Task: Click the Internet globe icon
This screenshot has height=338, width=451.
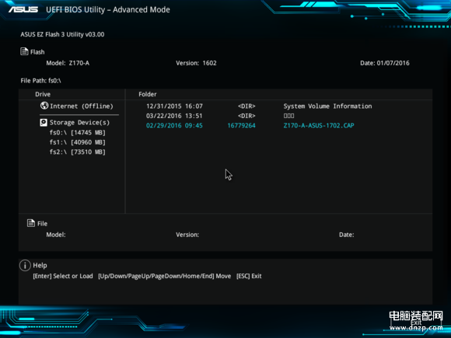Action: pos(44,106)
